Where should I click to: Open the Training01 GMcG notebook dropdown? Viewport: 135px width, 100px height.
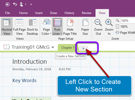tap(53, 47)
